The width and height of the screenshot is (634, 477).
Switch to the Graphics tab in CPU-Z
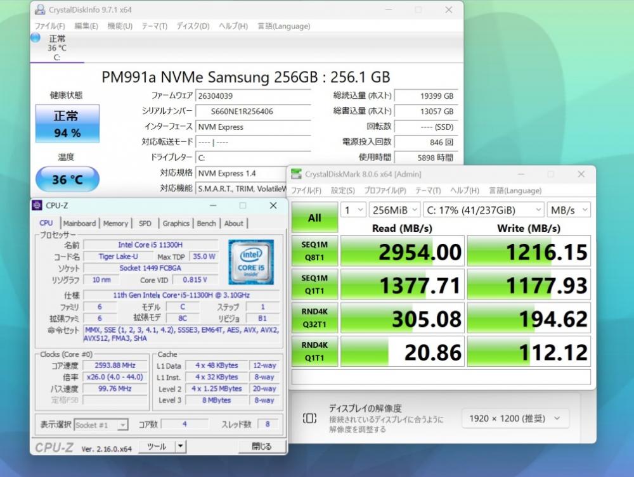tap(176, 224)
